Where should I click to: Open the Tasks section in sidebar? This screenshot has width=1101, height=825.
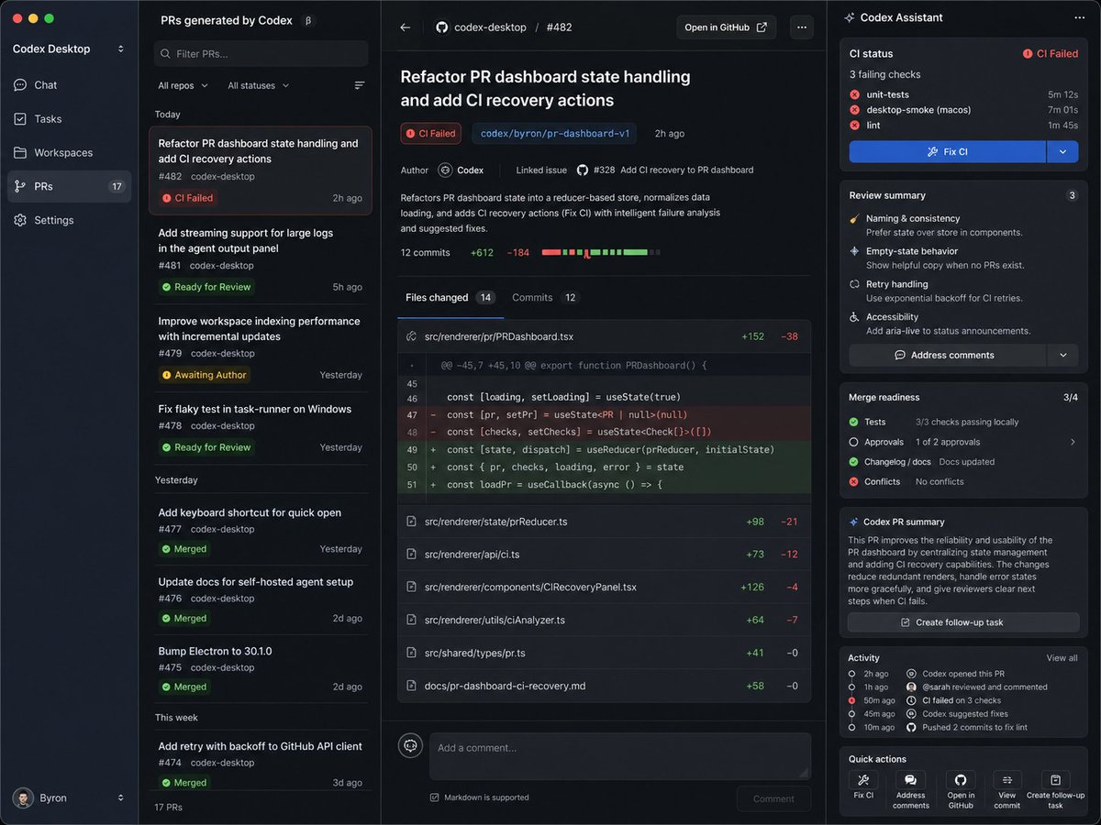(x=69, y=119)
